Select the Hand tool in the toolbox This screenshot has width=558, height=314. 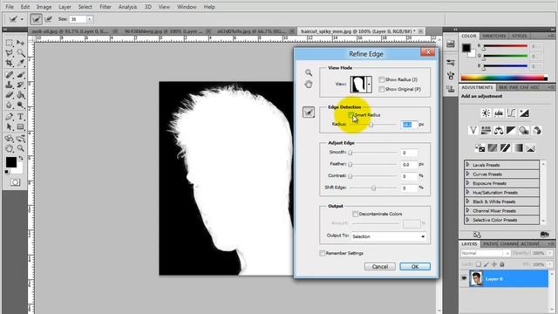pyautogui.click(x=10, y=148)
